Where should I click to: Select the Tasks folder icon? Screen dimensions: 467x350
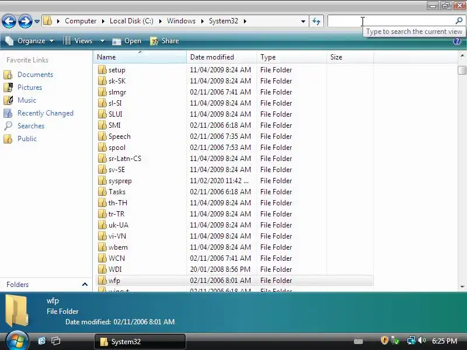pos(102,192)
